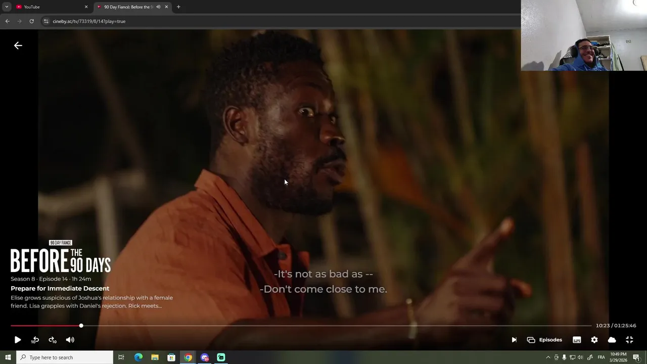Click the browser back arrow
Viewport: 647px width, 364px height.
pyautogui.click(x=7, y=21)
